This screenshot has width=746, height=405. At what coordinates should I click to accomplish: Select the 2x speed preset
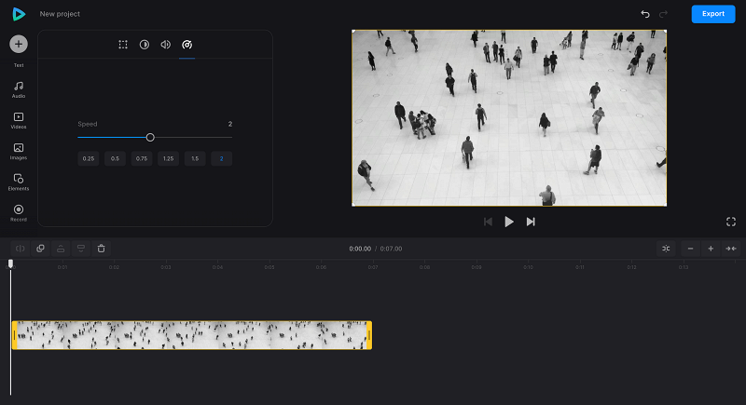pos(221,158)
